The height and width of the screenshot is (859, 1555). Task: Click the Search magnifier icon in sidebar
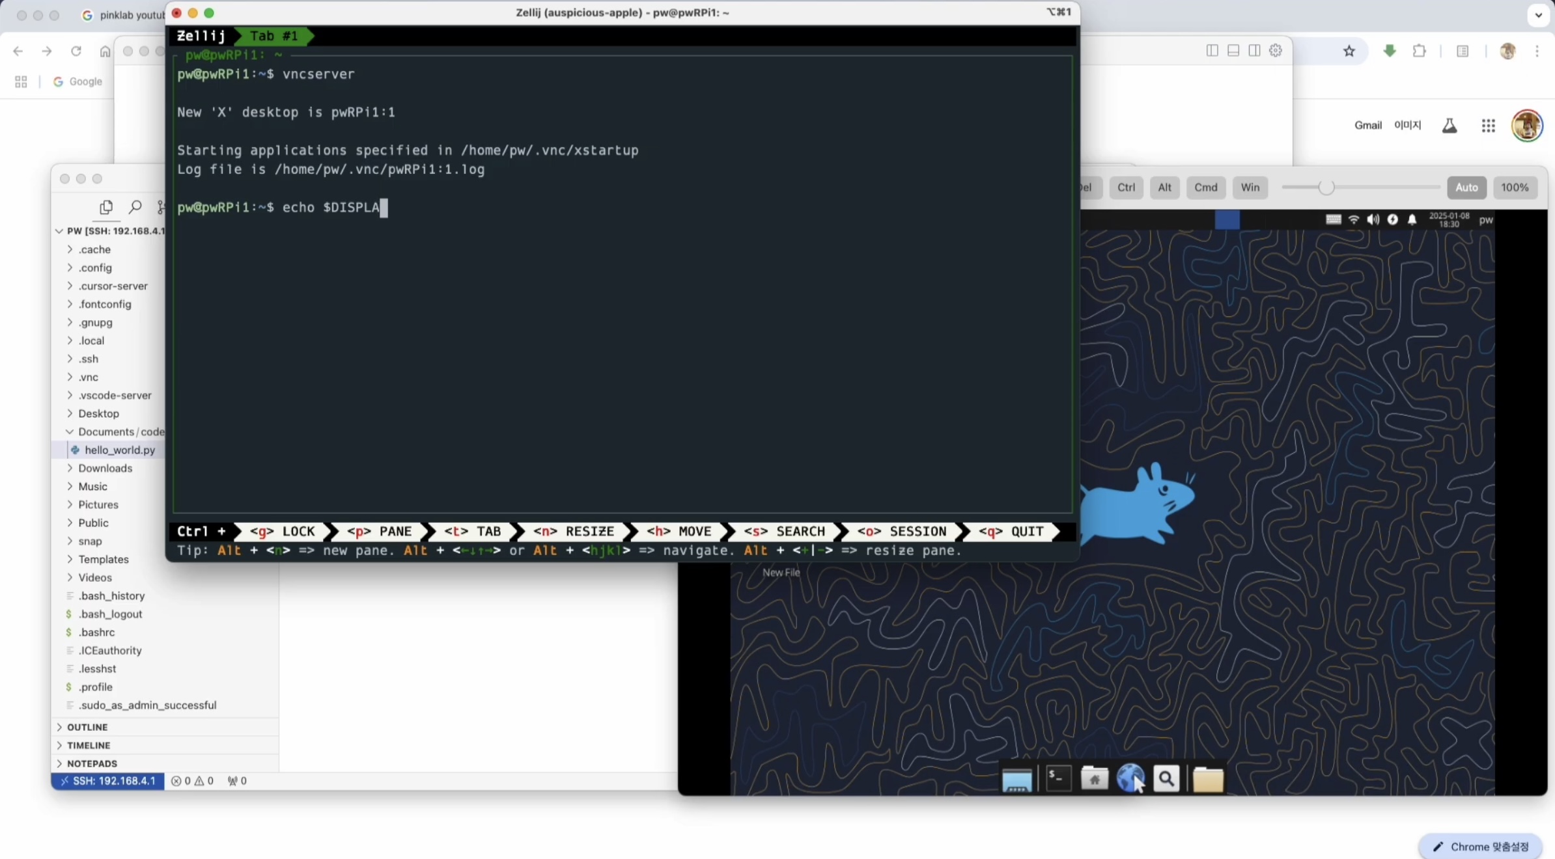coord(135,207)
